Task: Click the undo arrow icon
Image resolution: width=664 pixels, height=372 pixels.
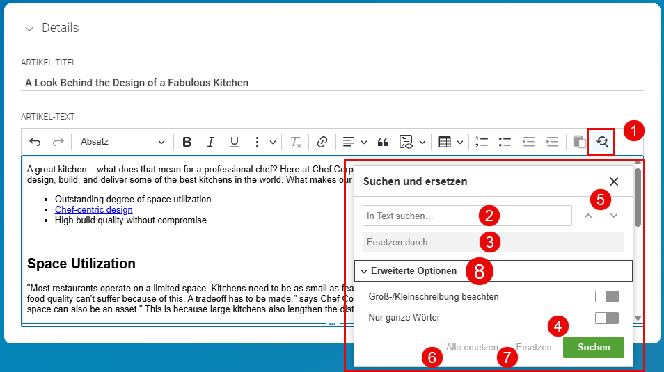Action: point(35,142)
